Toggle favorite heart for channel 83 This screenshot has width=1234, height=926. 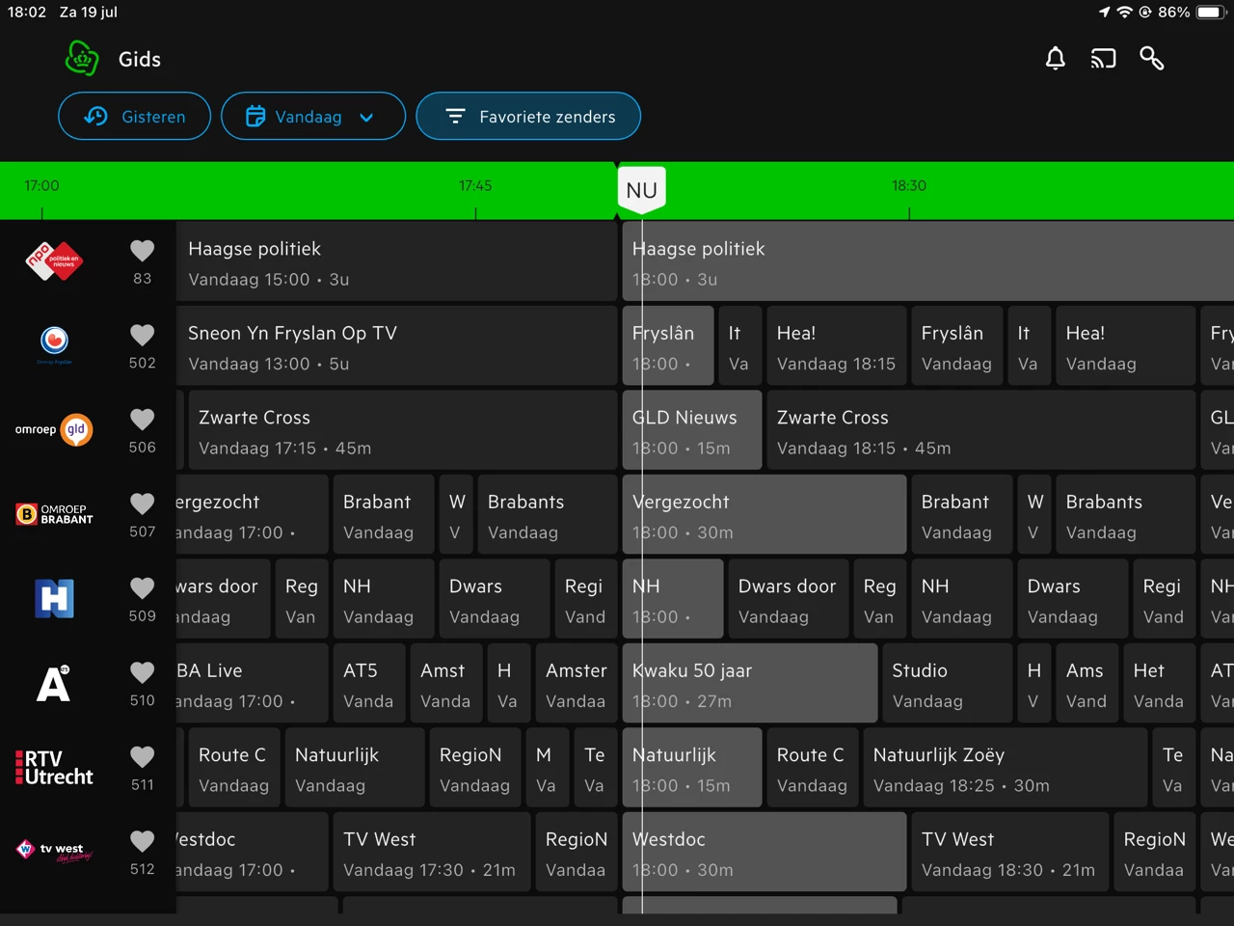click(x=142, y=251)
